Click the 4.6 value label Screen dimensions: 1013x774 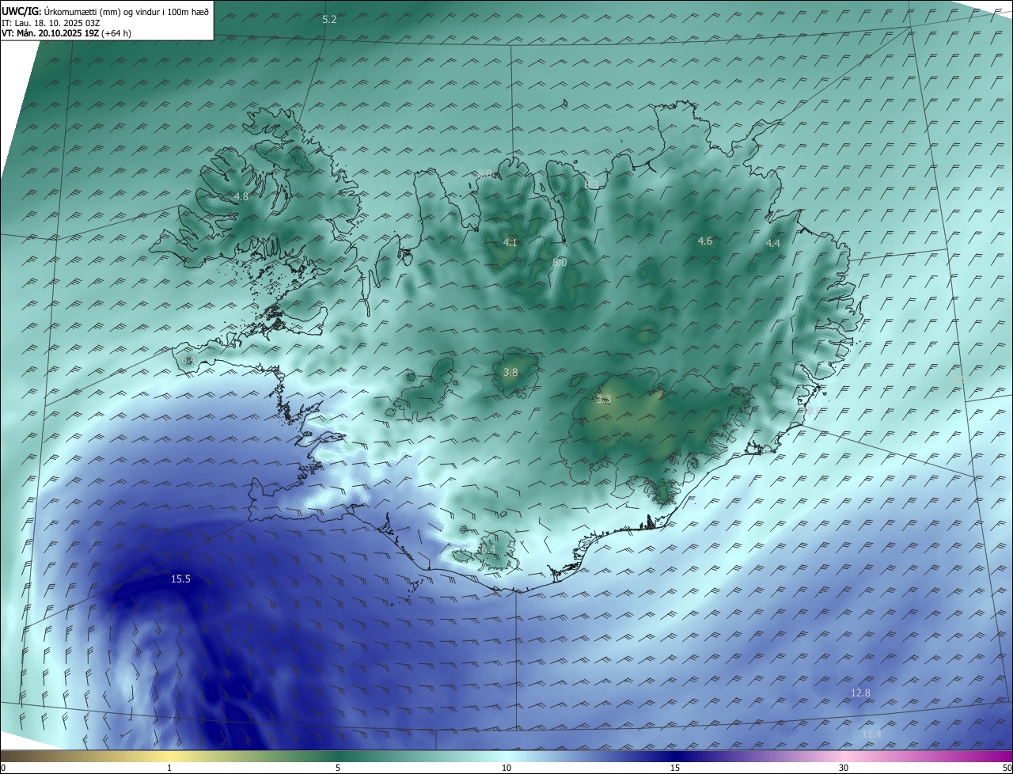click(x=705, y=241)
